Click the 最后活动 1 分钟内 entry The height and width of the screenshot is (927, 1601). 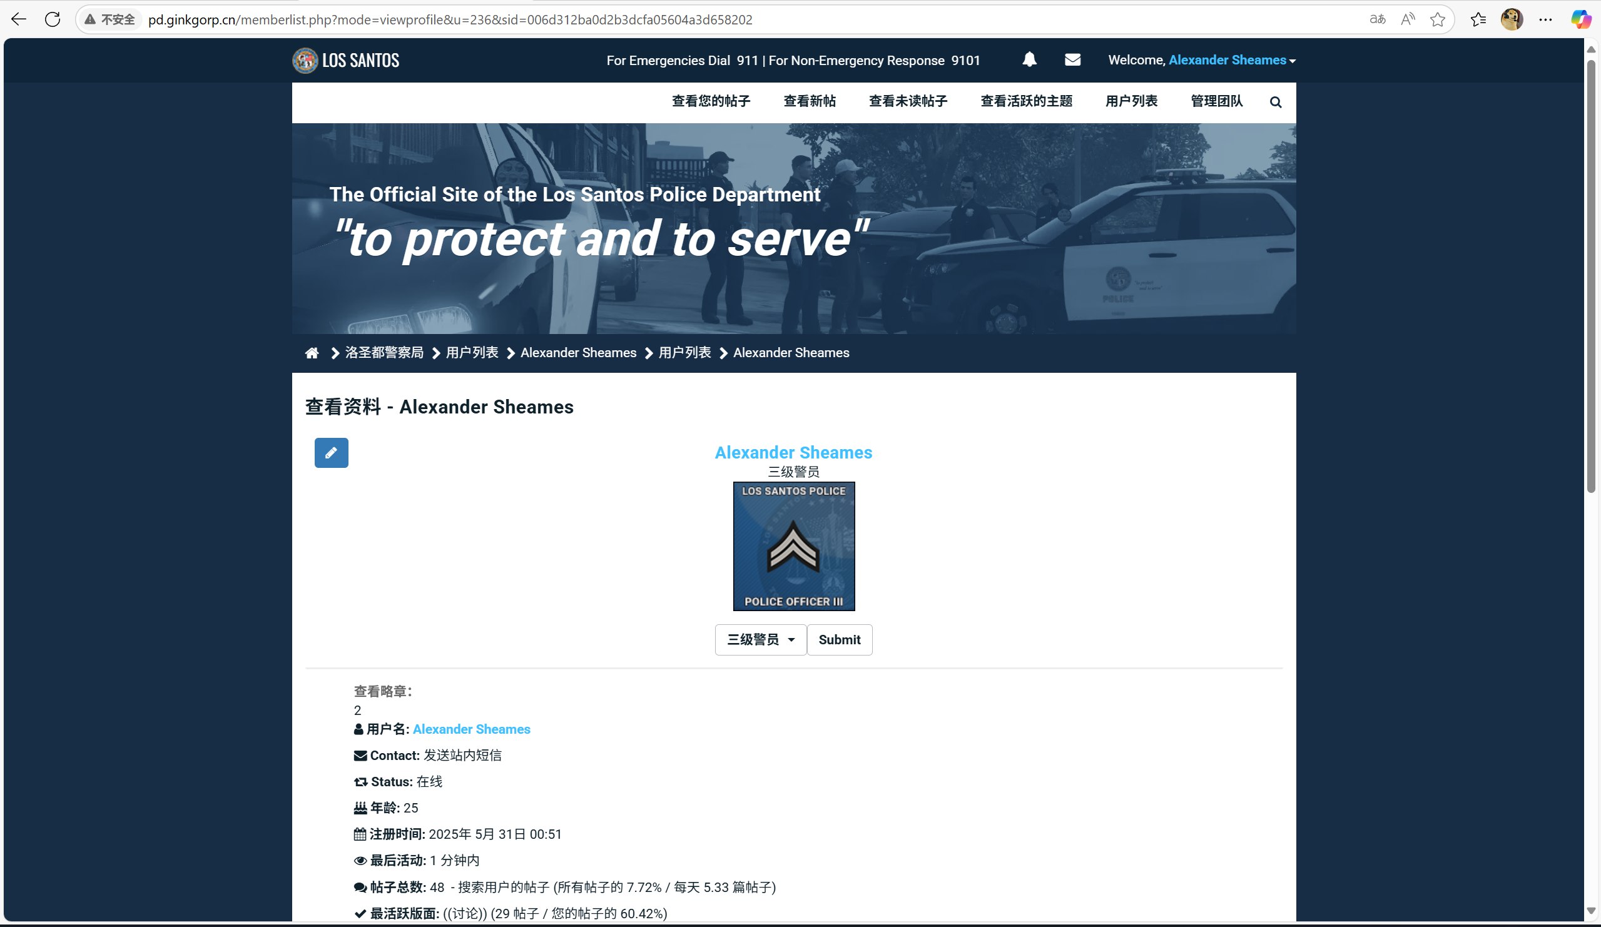[x=417, y=861]
